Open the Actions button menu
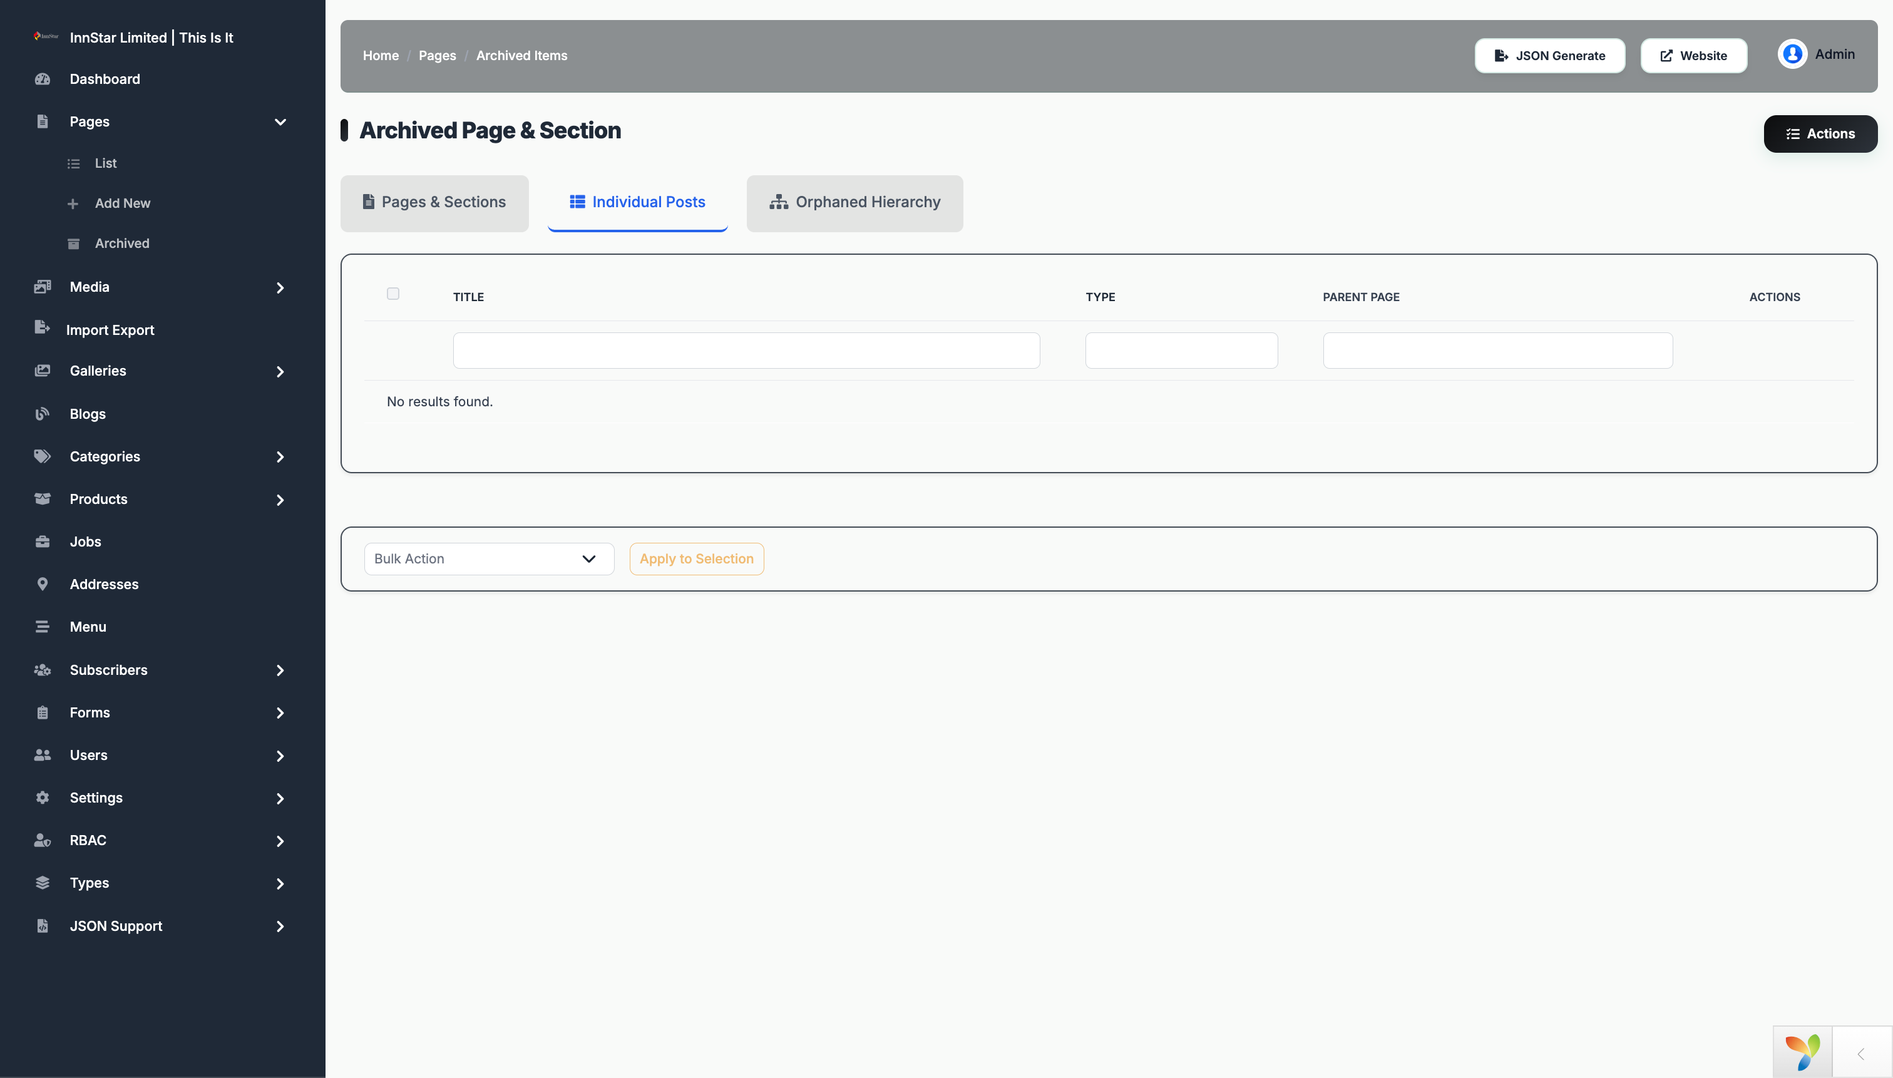 coord(1820,134)
